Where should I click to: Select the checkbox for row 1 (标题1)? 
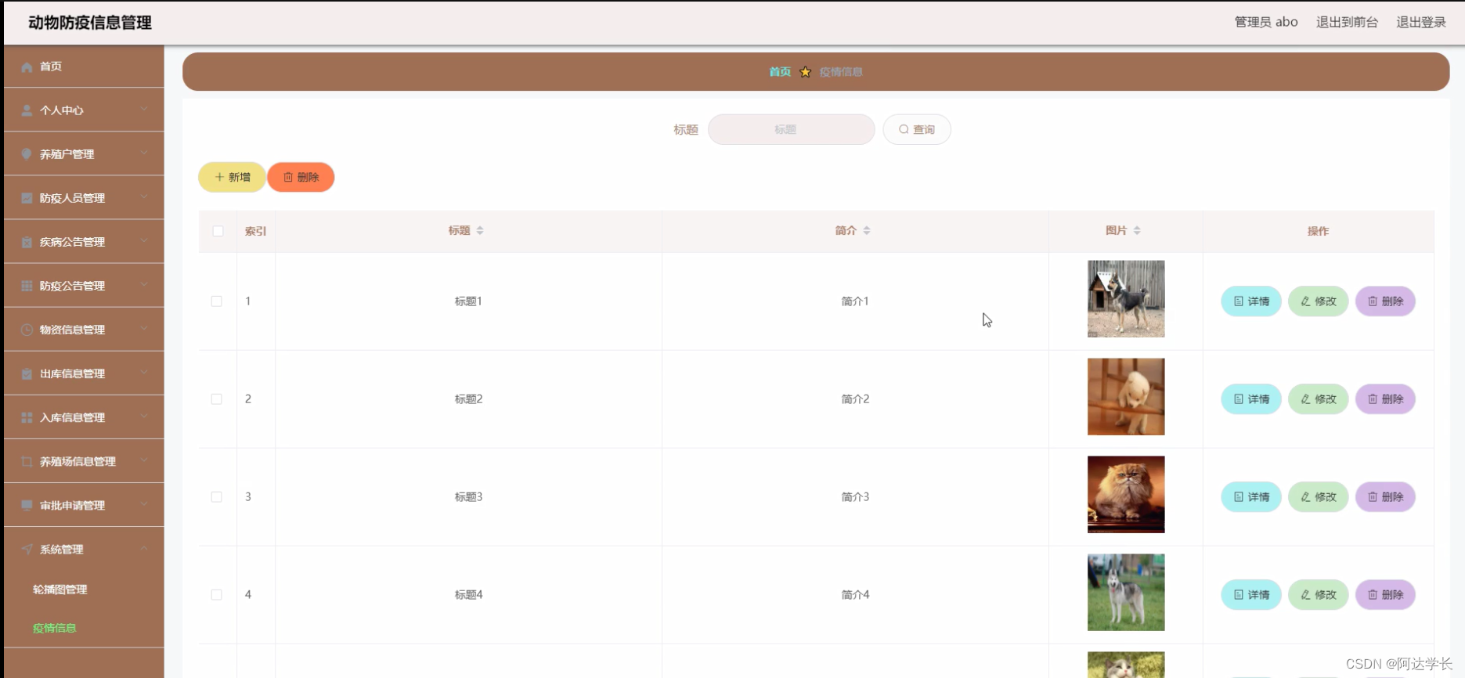[217, 301]
